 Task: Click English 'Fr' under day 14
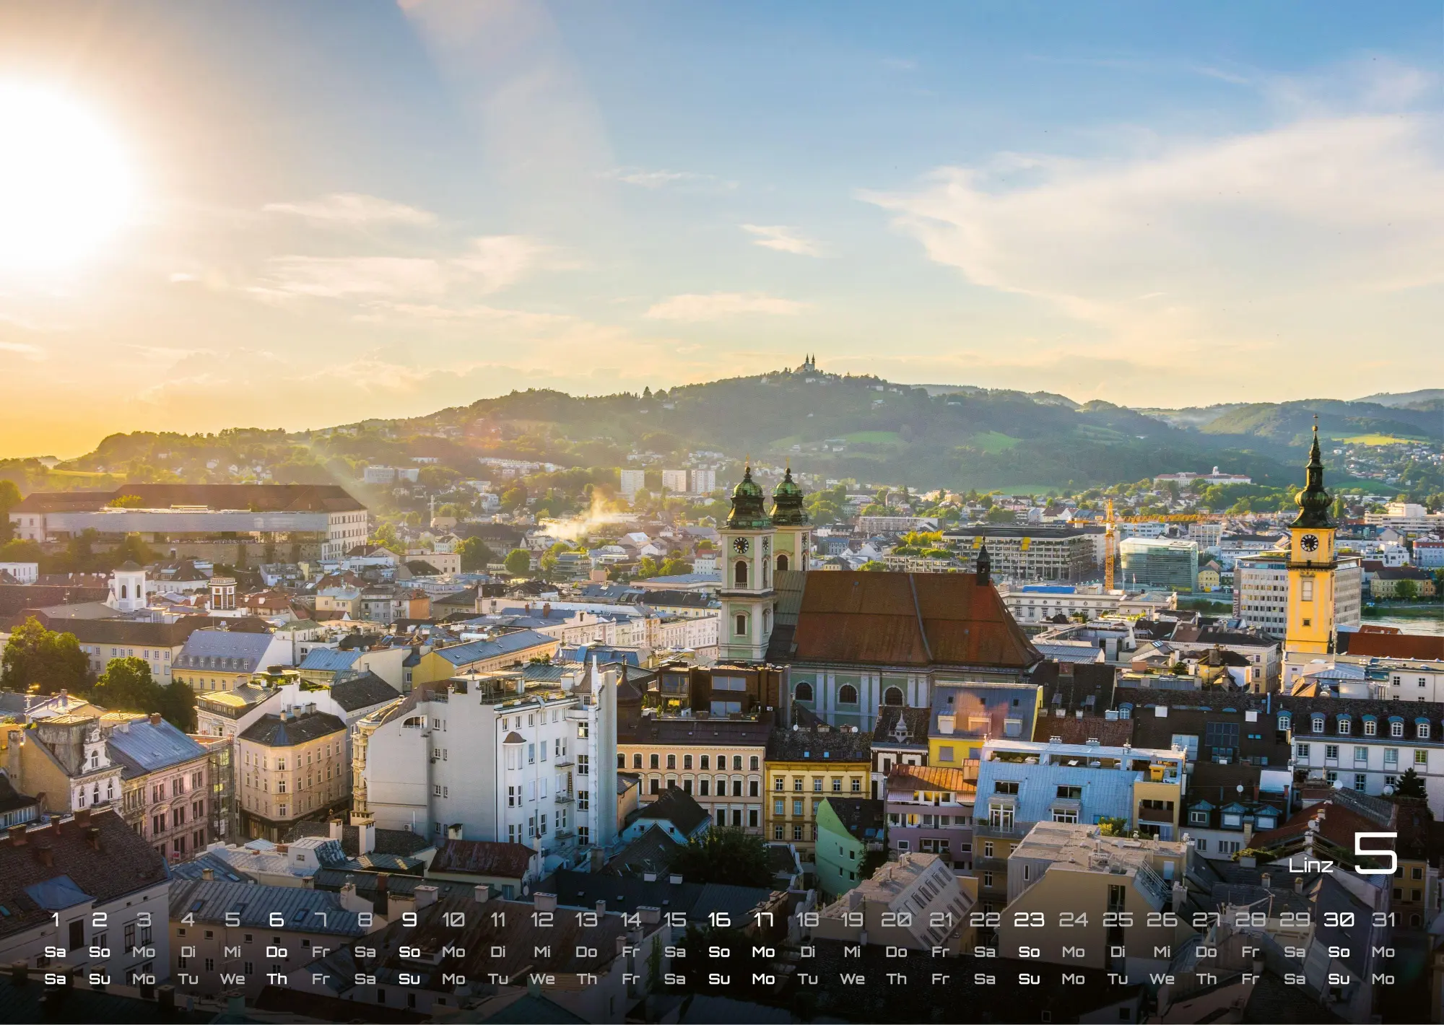[x=631, y=980]
